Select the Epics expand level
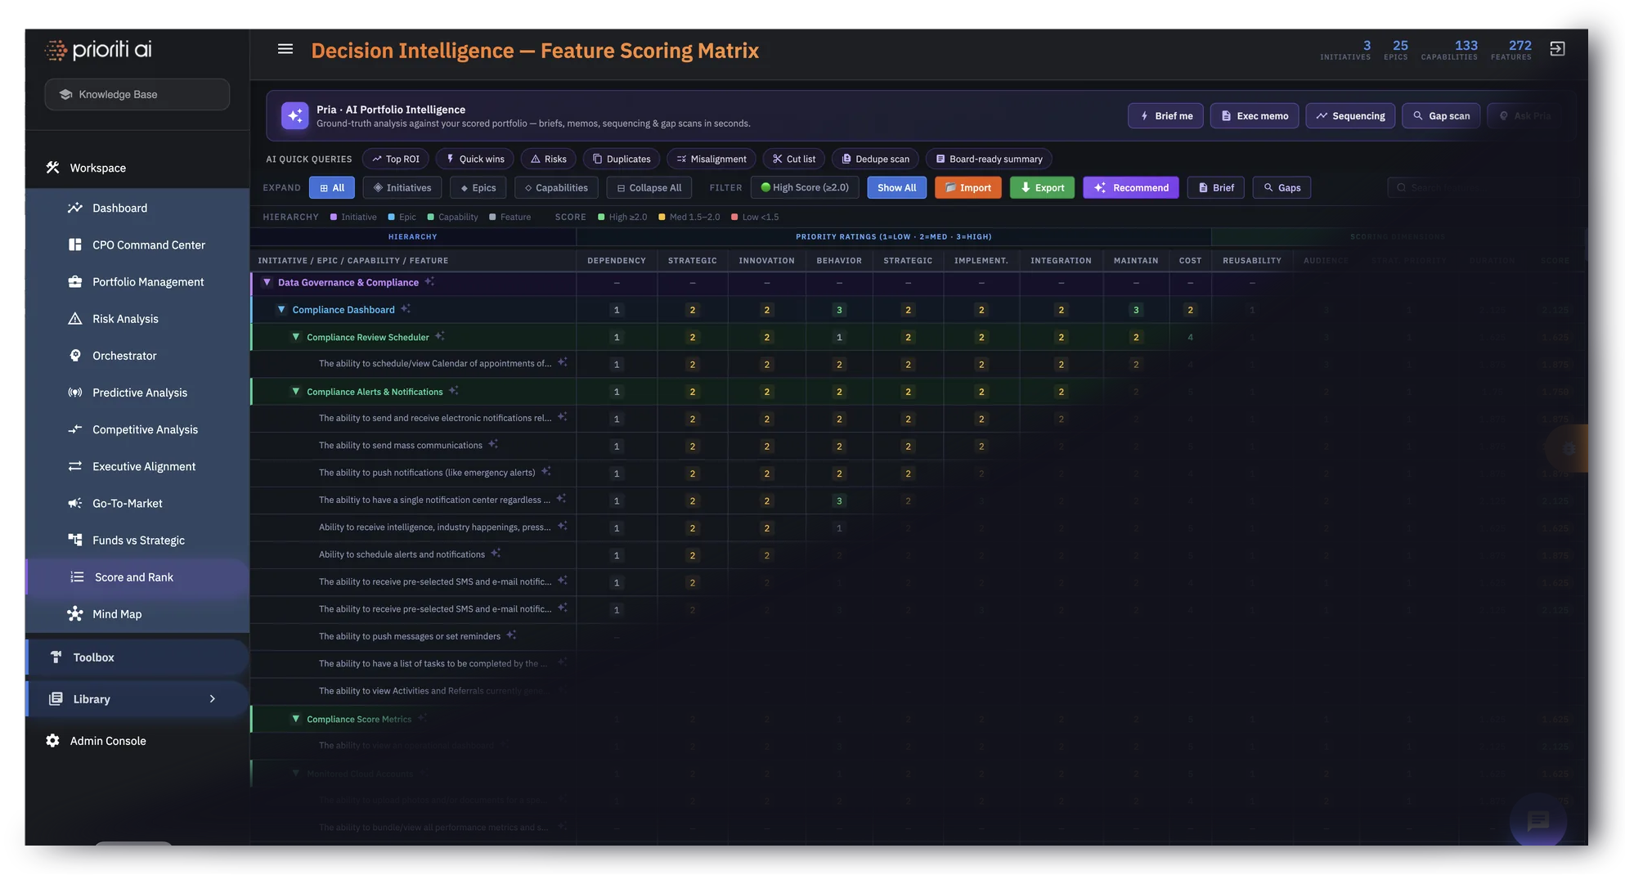Image resolution: width=1625 pixels, height=875 pixels. 478,187
